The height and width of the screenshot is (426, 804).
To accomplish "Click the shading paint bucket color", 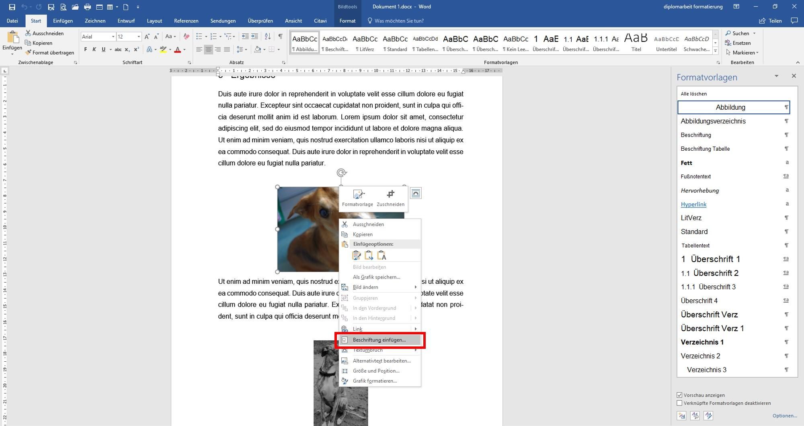I will click(x=258, y=49).
